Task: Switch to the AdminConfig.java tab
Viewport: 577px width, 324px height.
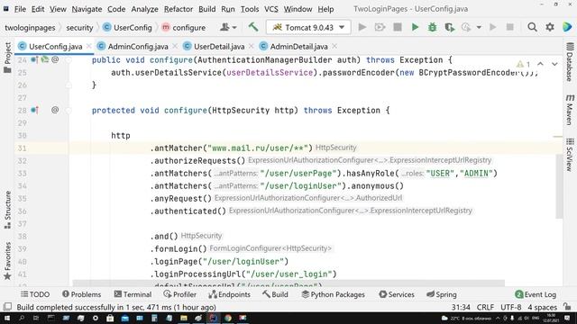Action: point(138,47)
